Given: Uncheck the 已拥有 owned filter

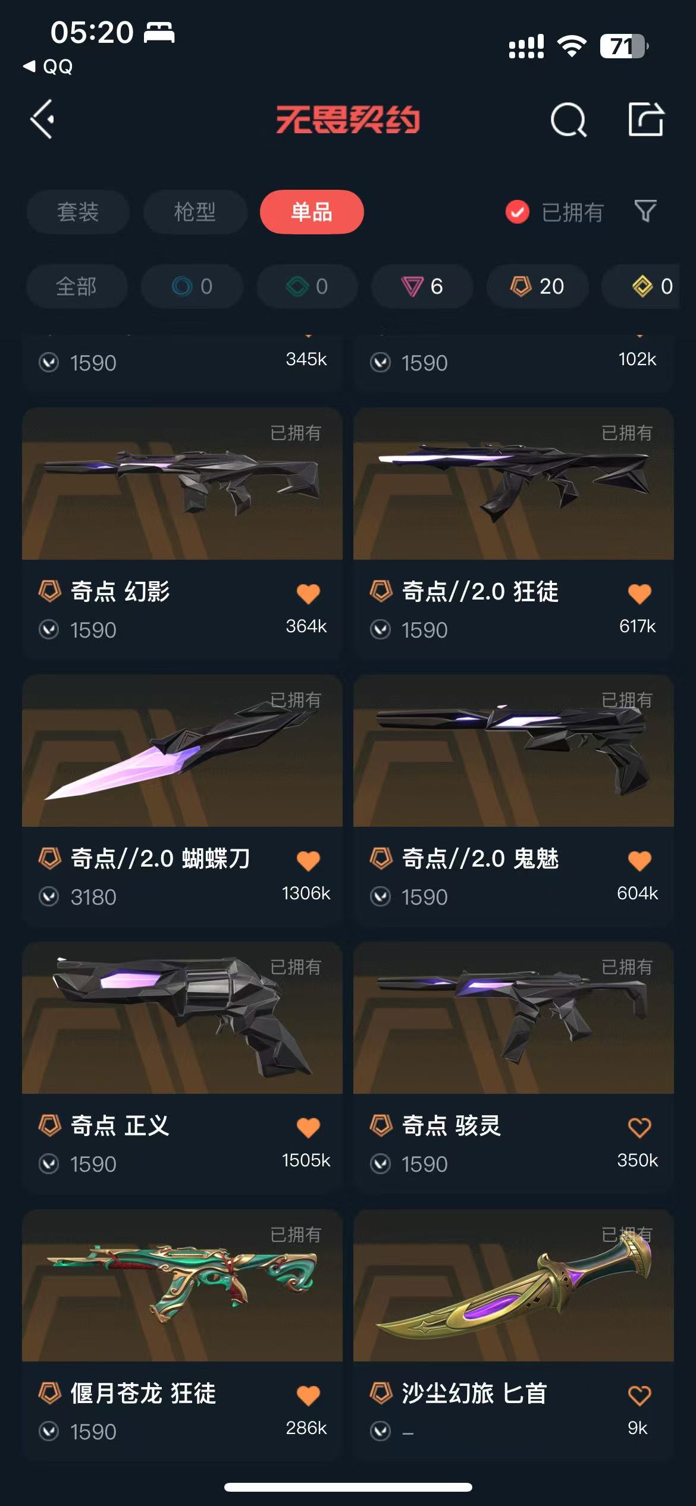Looking at the screenshot, I should [554, 212].
